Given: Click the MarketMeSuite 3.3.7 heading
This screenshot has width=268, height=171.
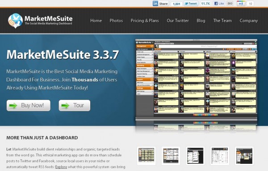Looking at the screenshot, I should [x=63, y=55].
